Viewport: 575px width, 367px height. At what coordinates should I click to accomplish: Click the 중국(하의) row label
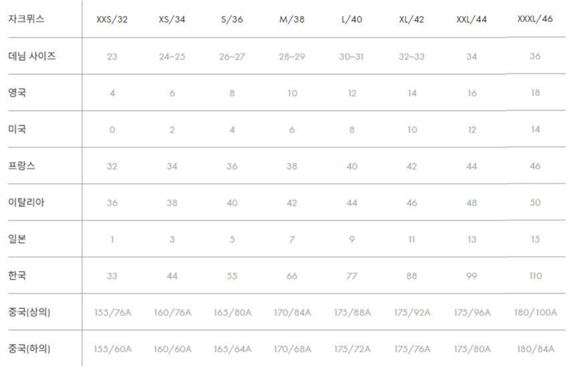[31, 348]
